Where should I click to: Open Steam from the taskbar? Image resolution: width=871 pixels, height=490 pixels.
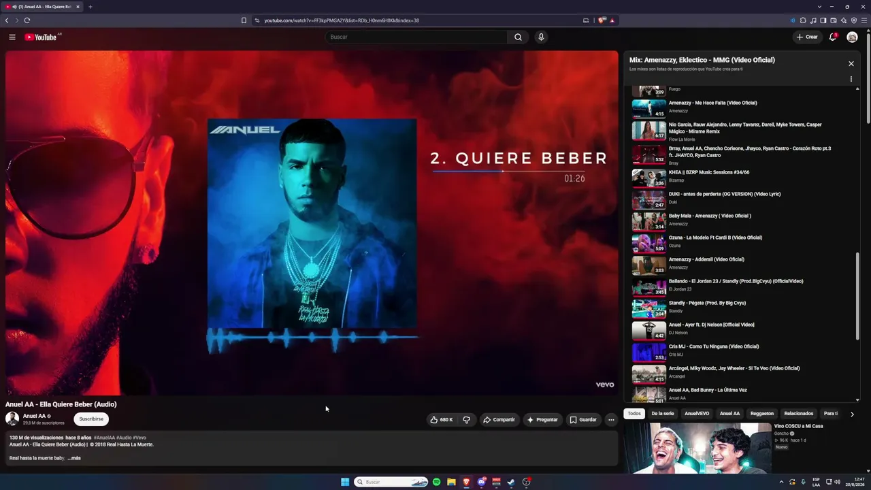511,482
